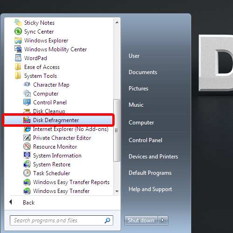Open the User folder link
This screenshot has height=233, width=233.
point(134,56)
